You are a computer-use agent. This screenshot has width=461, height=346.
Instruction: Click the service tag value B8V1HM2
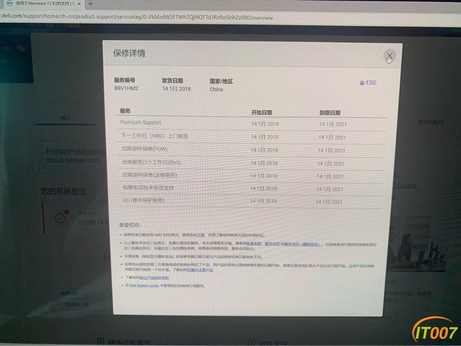click(126, 88)
